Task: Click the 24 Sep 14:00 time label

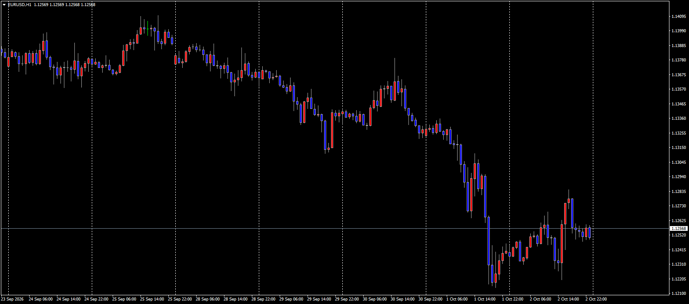Action: (x=68, y=299)
